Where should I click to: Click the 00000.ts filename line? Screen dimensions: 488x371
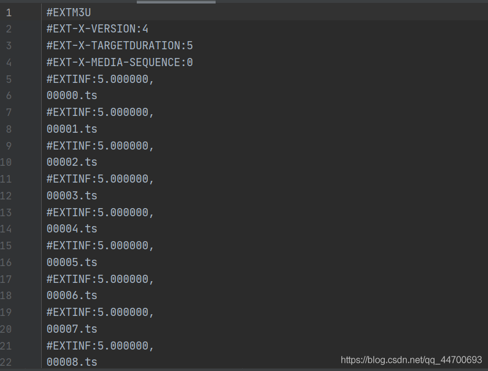coord(72,96)
